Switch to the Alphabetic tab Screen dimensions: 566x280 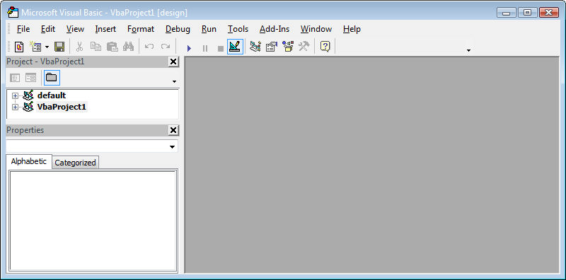pyautogui.click(x=29, y=161)
